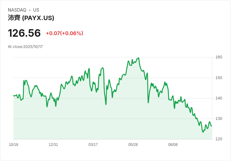This screenshot has height=161, width=231.
Task: Click the 160 y-axis price label
Action: [219, 57]
